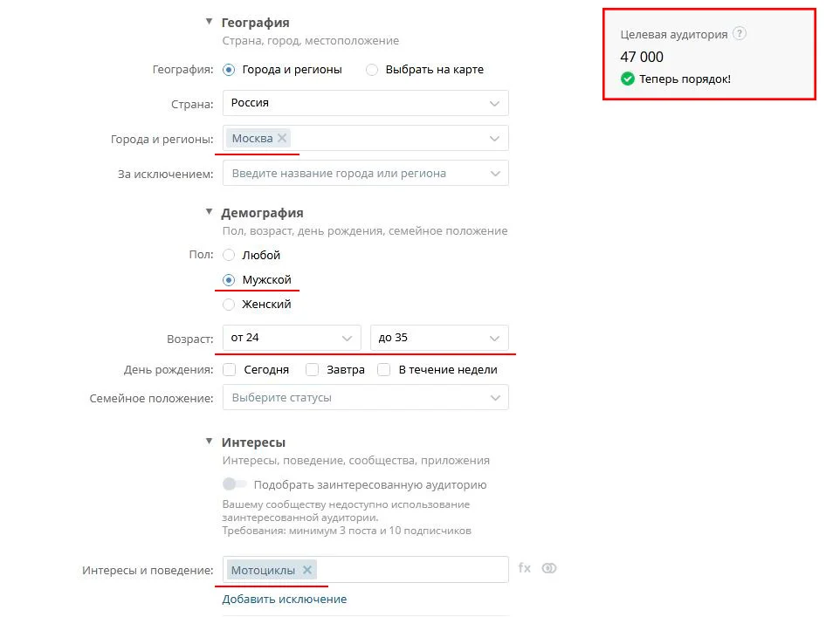Open the Страна dropdown showing Россия
Viewport: 826px width, 617px height.
(x=365, y=103)
